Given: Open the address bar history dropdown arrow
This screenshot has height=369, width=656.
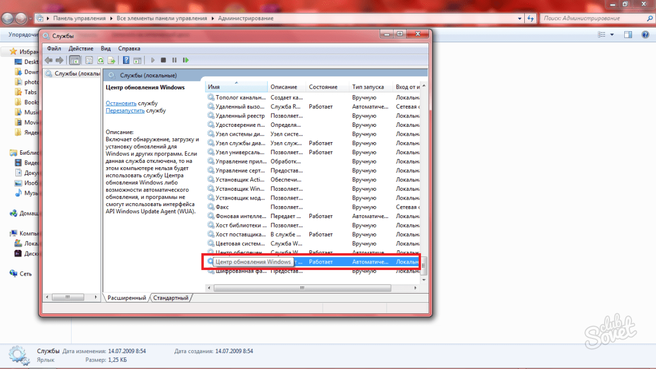Looking at the screenshot, I should coord(519,18).
